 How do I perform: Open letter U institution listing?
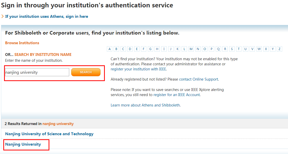point(246,49)
